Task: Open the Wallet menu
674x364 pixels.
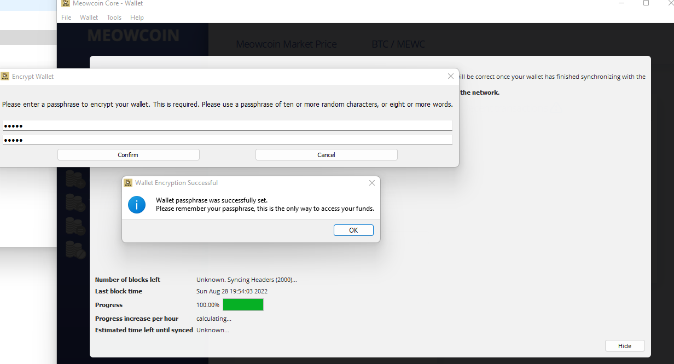Action: click(89, 18)
